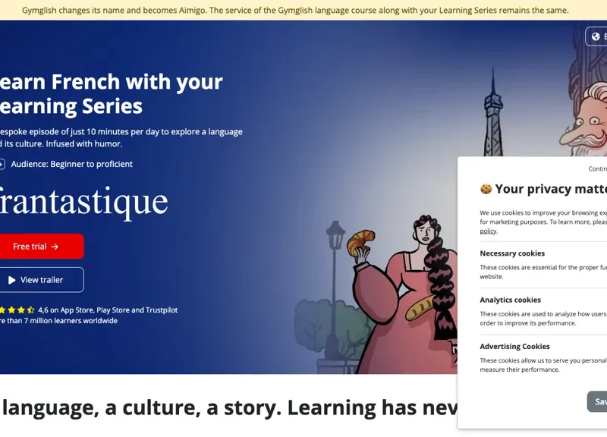Choose the Continue without accepting link

pyautogui.click(x=598, y=169)
